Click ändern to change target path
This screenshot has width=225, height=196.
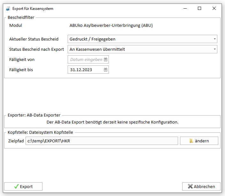point(199,141)
